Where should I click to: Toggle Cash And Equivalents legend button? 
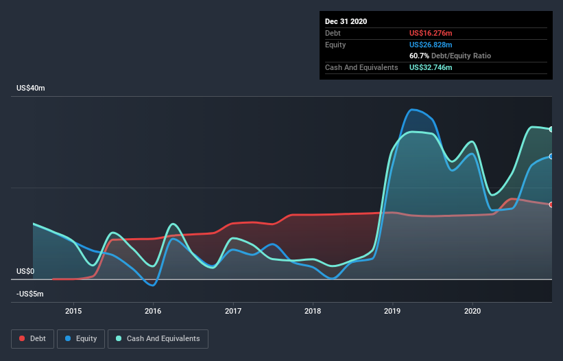pyautogui.click(x=158, y=339)
